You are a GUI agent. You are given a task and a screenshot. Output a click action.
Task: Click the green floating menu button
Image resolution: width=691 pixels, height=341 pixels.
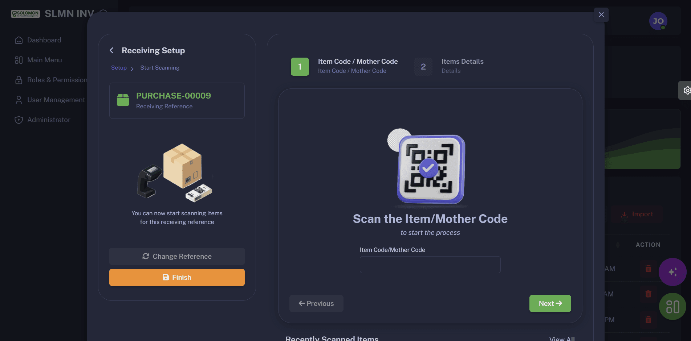[672, 307]
